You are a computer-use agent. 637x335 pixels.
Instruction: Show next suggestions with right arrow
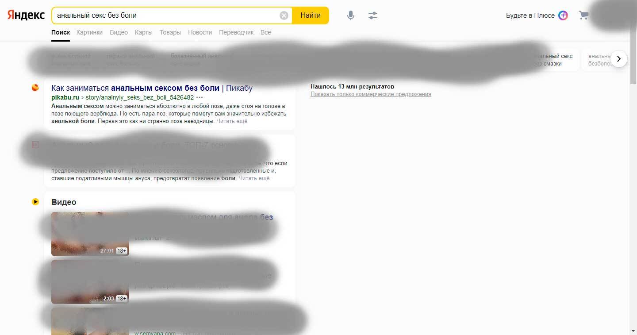(x=619, y=59)
